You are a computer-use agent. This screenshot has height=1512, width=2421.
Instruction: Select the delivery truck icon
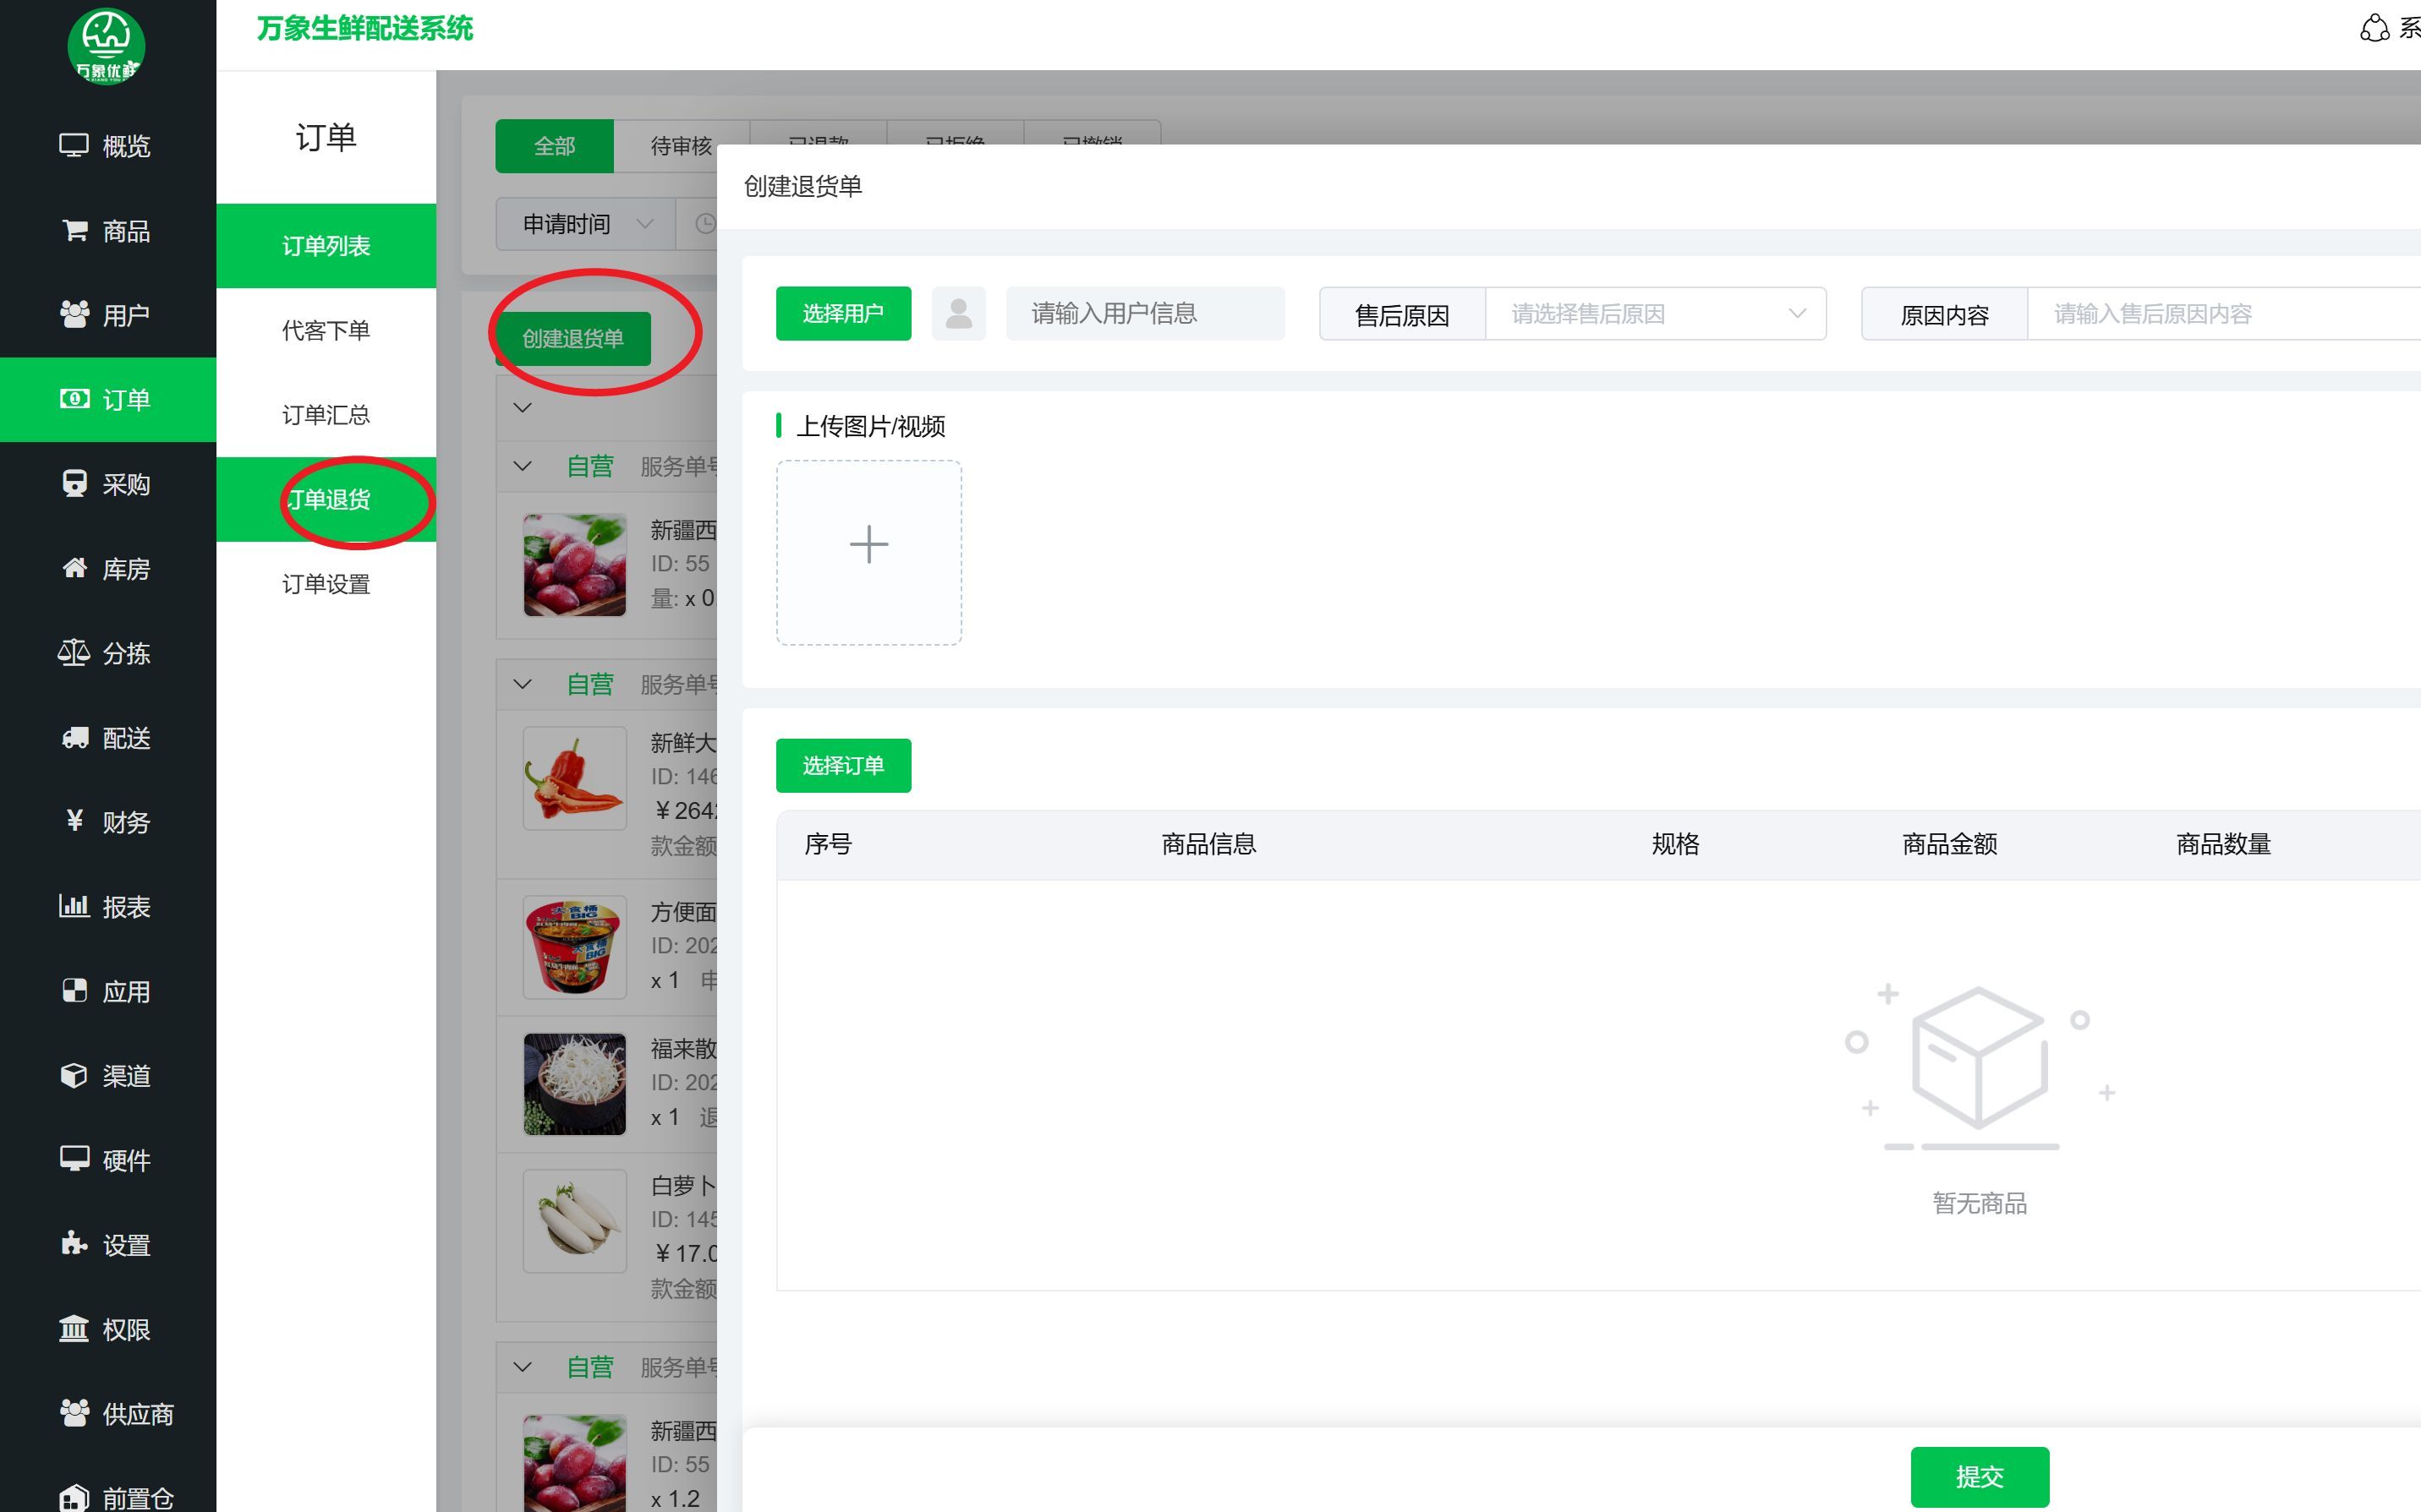pos(74,738)
